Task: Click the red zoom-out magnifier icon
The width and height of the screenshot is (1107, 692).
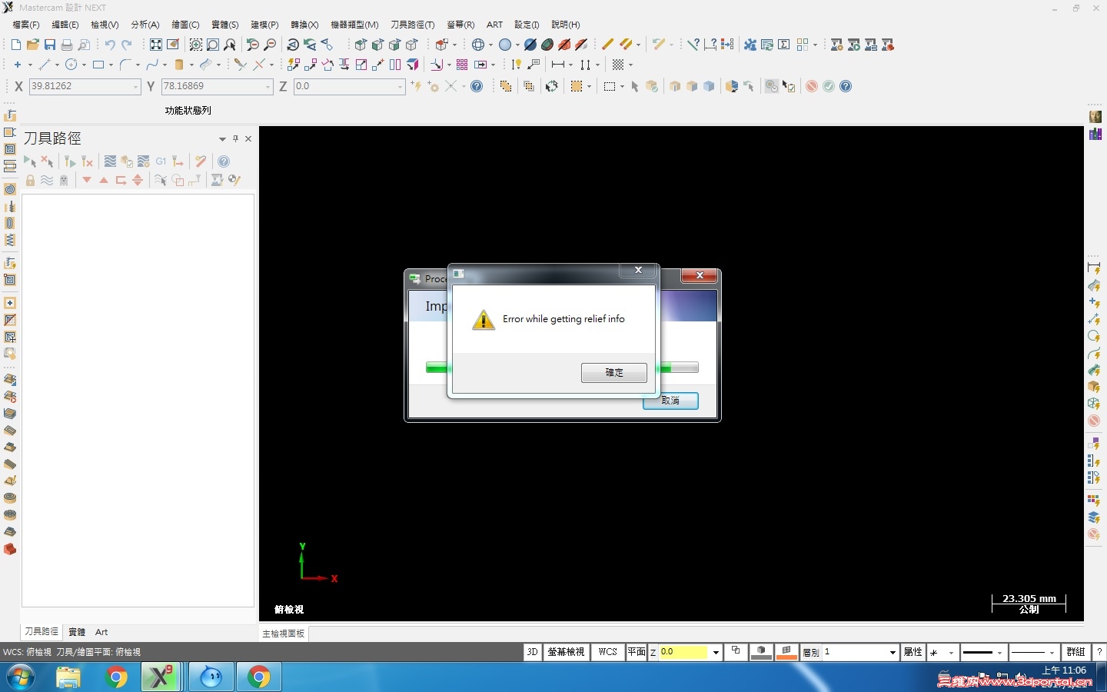Action: [x=270, y=45]
